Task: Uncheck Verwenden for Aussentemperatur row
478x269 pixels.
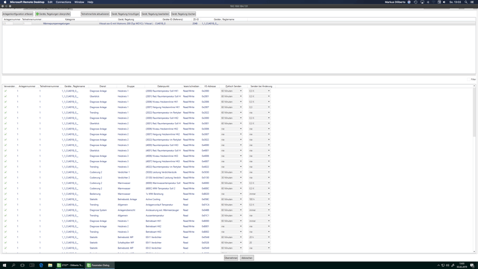Action: 5,215
